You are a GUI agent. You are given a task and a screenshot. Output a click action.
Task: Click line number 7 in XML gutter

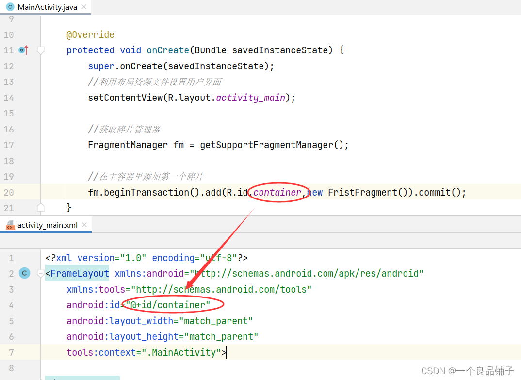pyautogui.click(x=11, y=353)
